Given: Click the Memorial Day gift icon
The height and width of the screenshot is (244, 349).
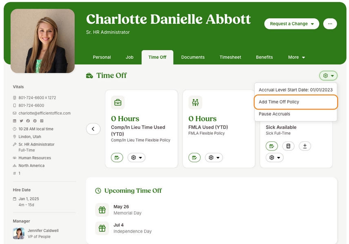Looking at the screenshot, I should [102, 210].
